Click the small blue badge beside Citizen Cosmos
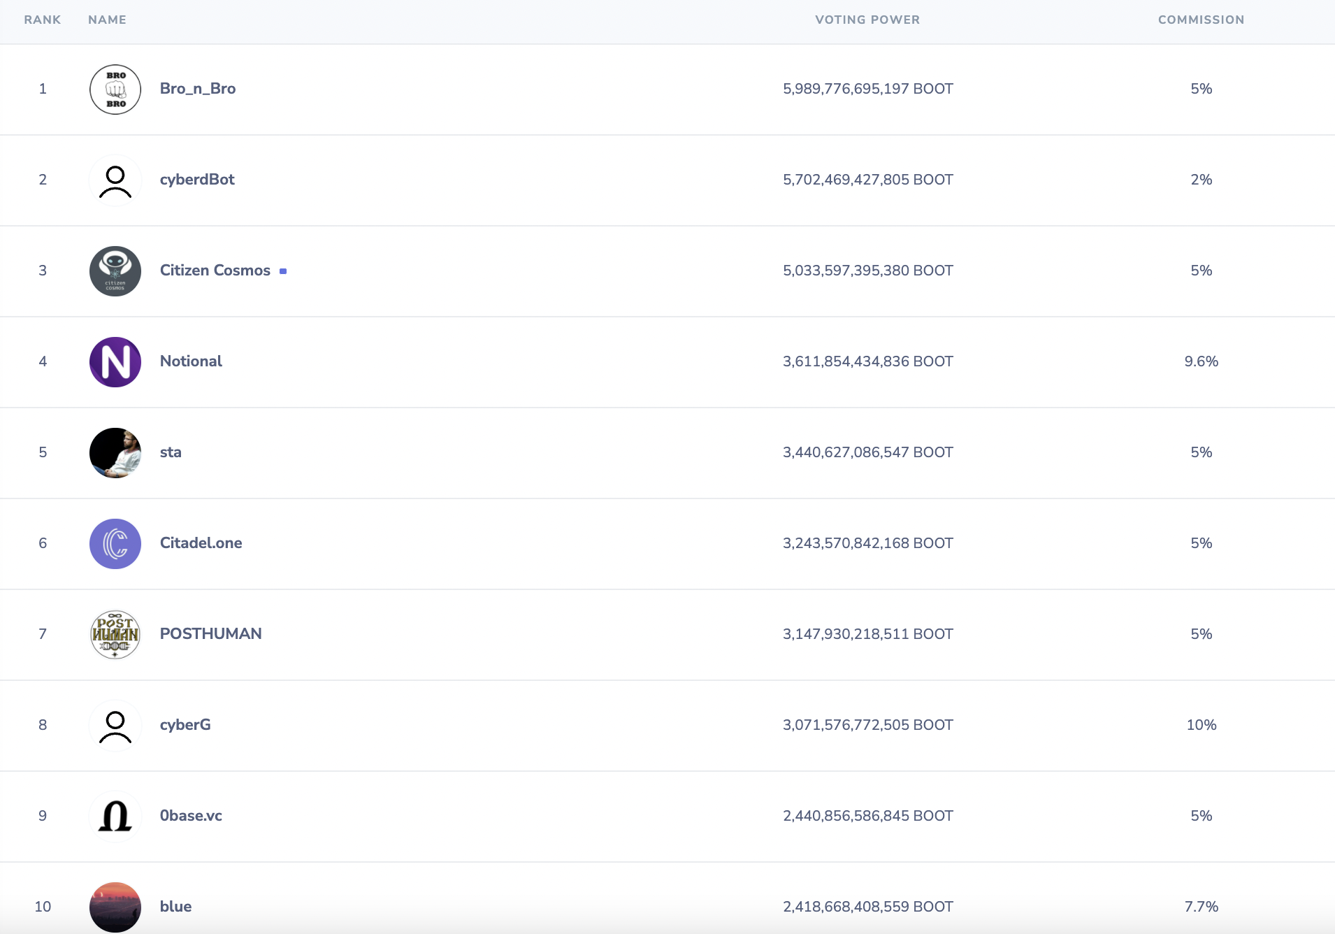This screenshot has width=1335, height=934. (283, 271)
